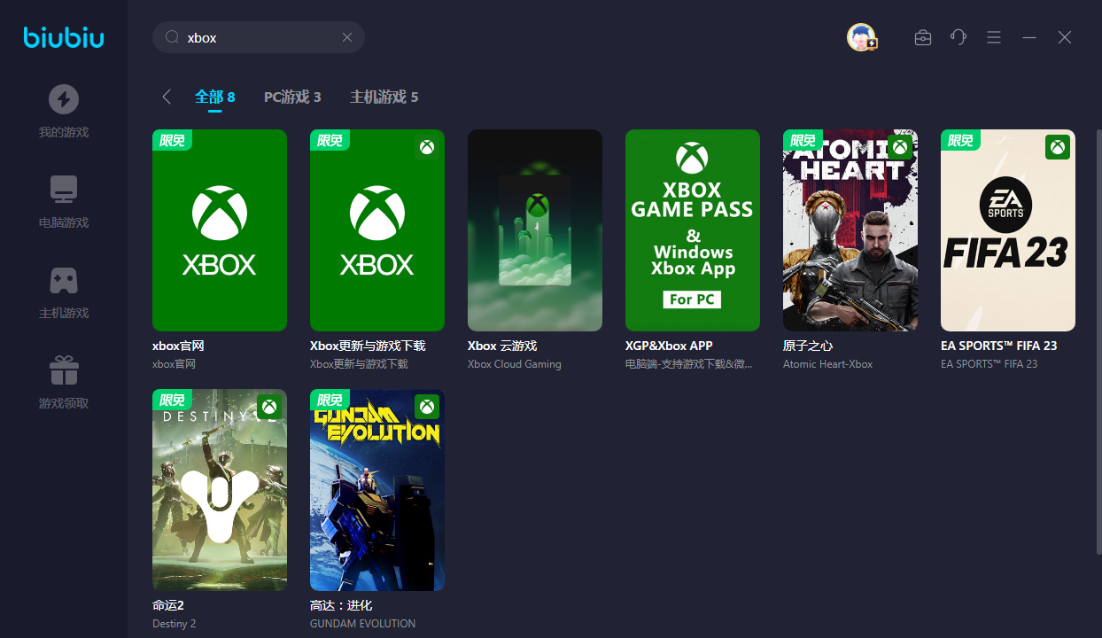Click Xbox badge on Destiny 2 card
Viewport: 1102px width, 638px height.
269,407
